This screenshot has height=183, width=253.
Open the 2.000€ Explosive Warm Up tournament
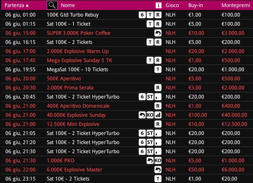[x=77, y=51]
